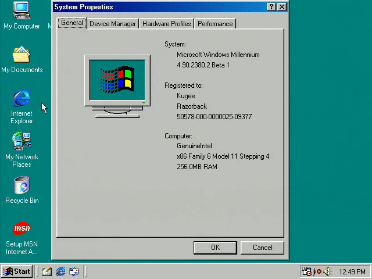Click the 'System:' heading label
The height and width of the screenshot is (279, 372).
(175, 44)
